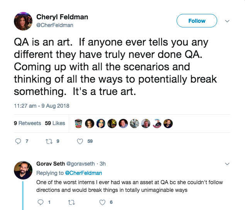Open Gorav Seth's avatar beside his reply
The height and width of the screenshot is (210, 245).
point(23,170)
